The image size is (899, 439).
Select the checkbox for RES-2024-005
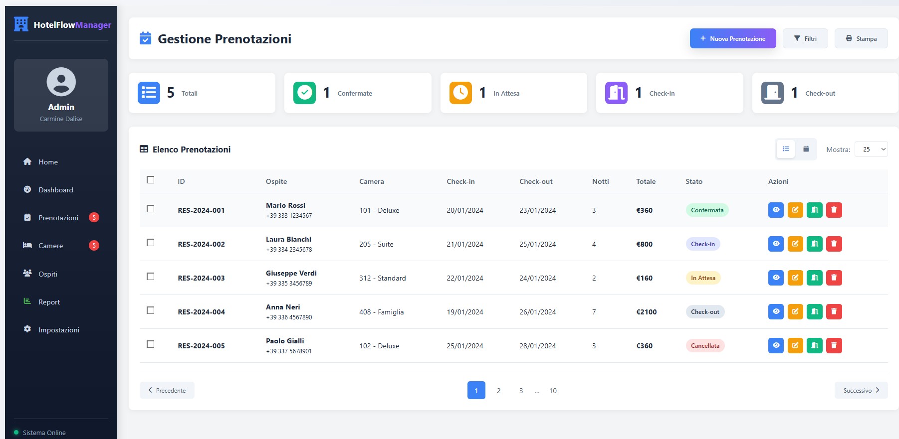[150, 344]
